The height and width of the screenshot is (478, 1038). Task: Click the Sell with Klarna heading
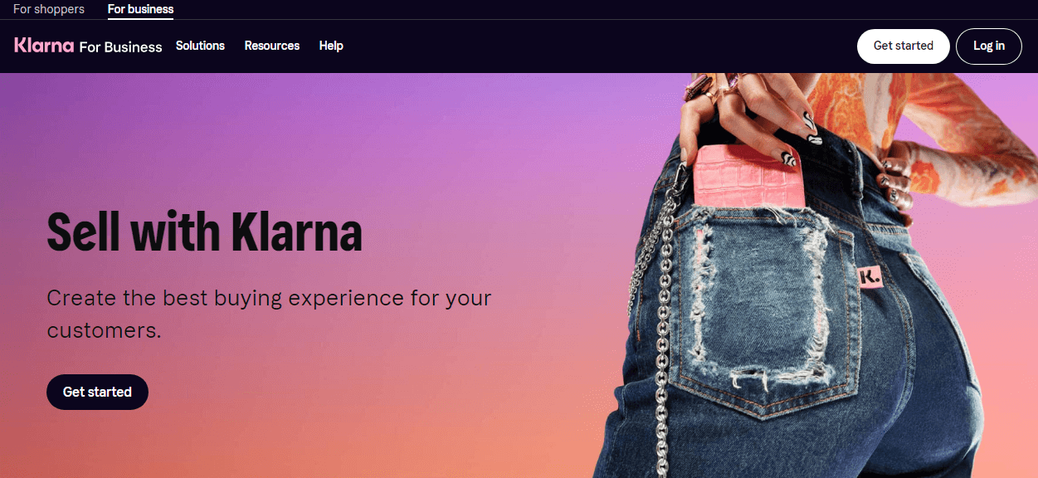click(x=204, y=232)
